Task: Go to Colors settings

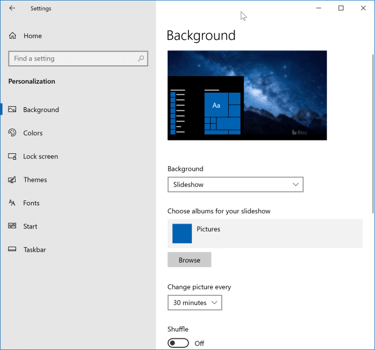Action: [x=33, y=133]
